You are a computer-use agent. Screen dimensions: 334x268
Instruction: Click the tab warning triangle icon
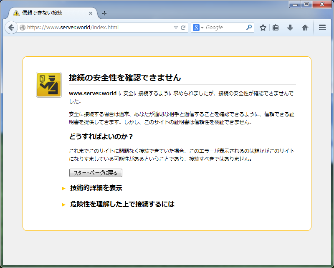tap(16, 13)
